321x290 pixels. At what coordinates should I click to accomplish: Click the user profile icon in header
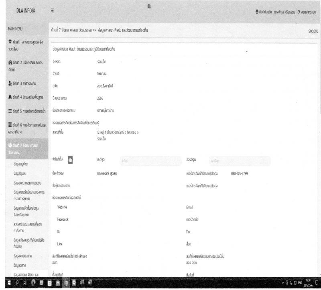tap(257, 12)
